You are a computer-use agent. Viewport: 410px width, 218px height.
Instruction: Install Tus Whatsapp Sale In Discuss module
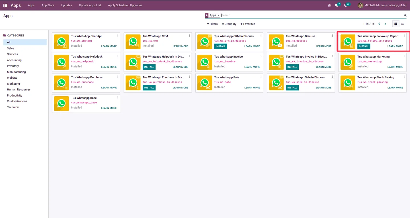292,87
